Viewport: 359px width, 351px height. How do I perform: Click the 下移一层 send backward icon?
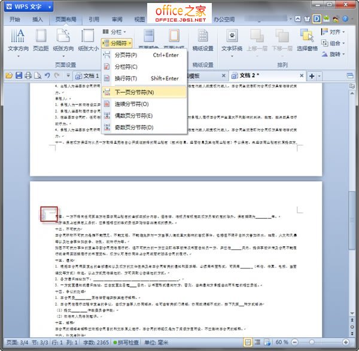(282, 36)
